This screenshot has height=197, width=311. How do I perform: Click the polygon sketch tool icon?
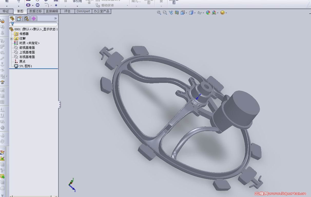(x=37, y=5)
